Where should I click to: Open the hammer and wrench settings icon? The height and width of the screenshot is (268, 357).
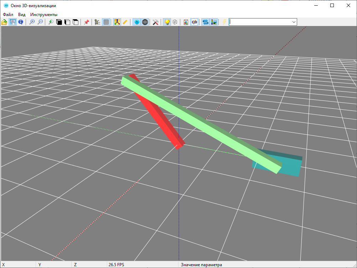point(155,22)
